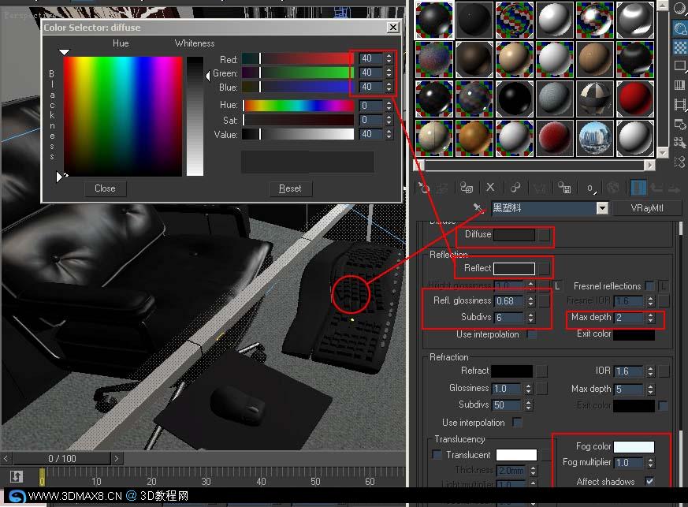Click the Diffuse color swatch
The image size is (688, 507).
coord(515,235)
